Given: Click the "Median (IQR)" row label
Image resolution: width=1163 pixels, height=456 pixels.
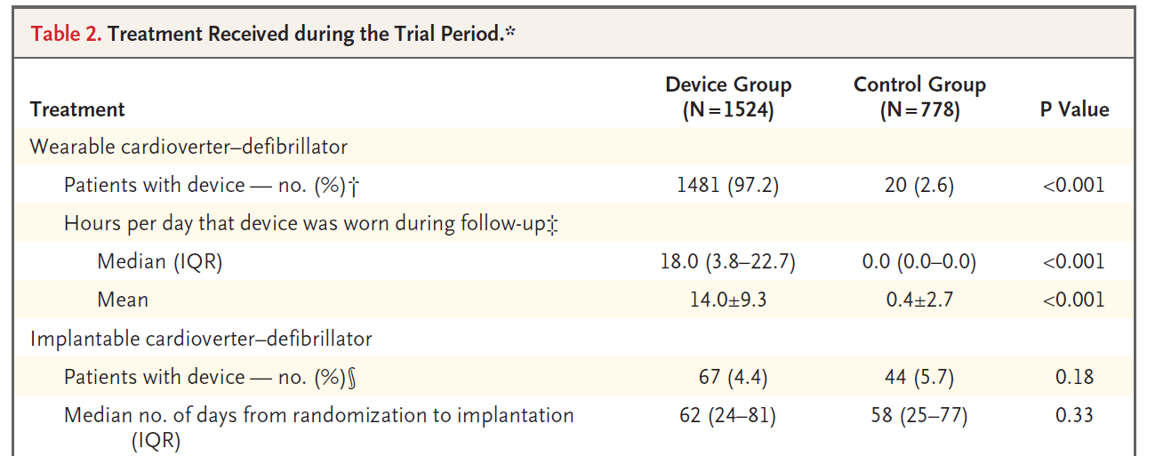Looking at the screenshot, I should (x=160, y=261).
